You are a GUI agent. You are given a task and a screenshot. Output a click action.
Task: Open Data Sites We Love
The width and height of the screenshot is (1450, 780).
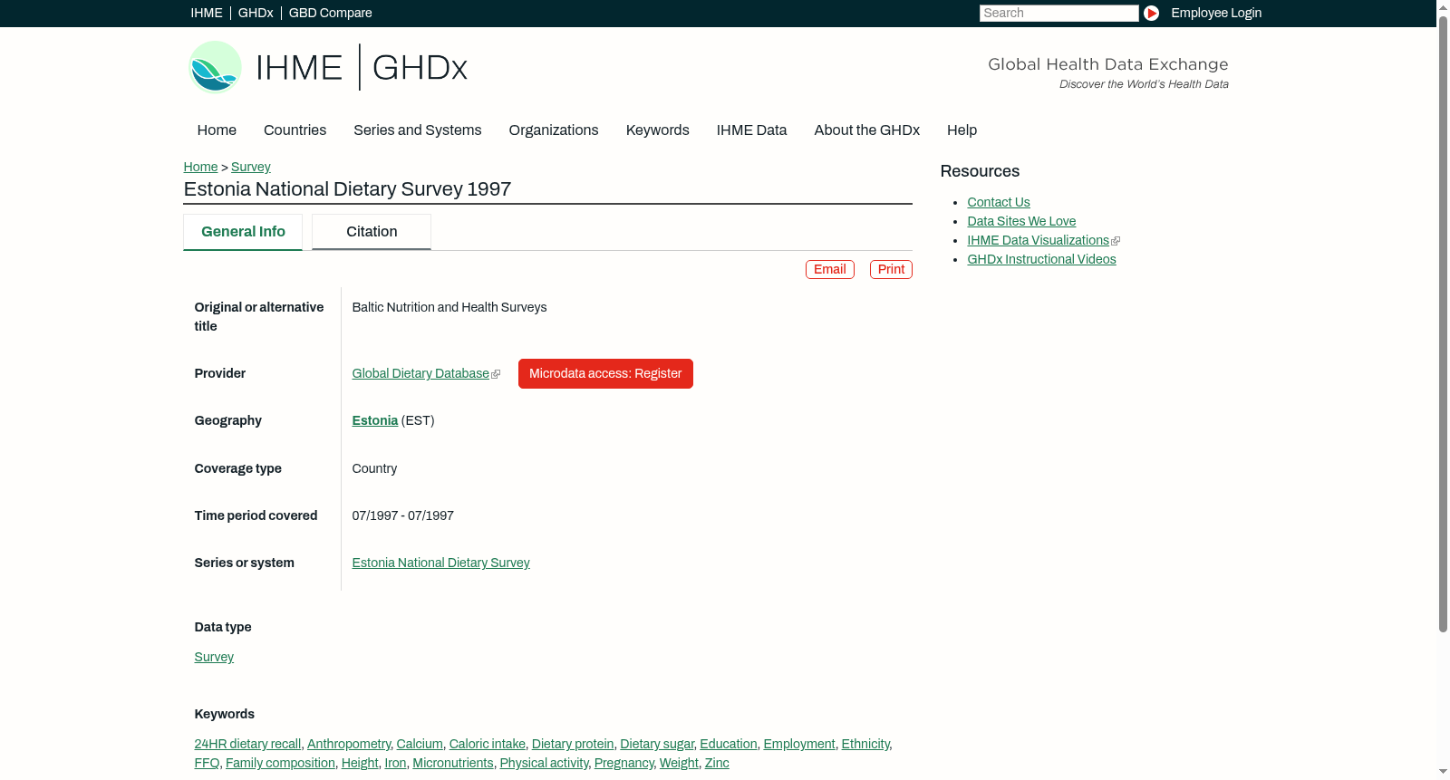tap(1021, 222)
